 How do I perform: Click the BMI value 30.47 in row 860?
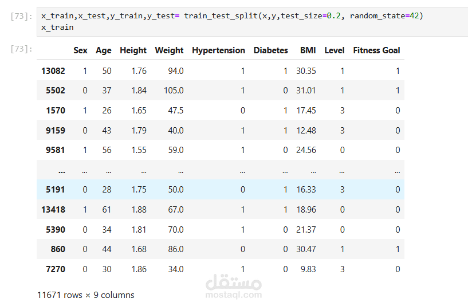(x=306, y=249)
